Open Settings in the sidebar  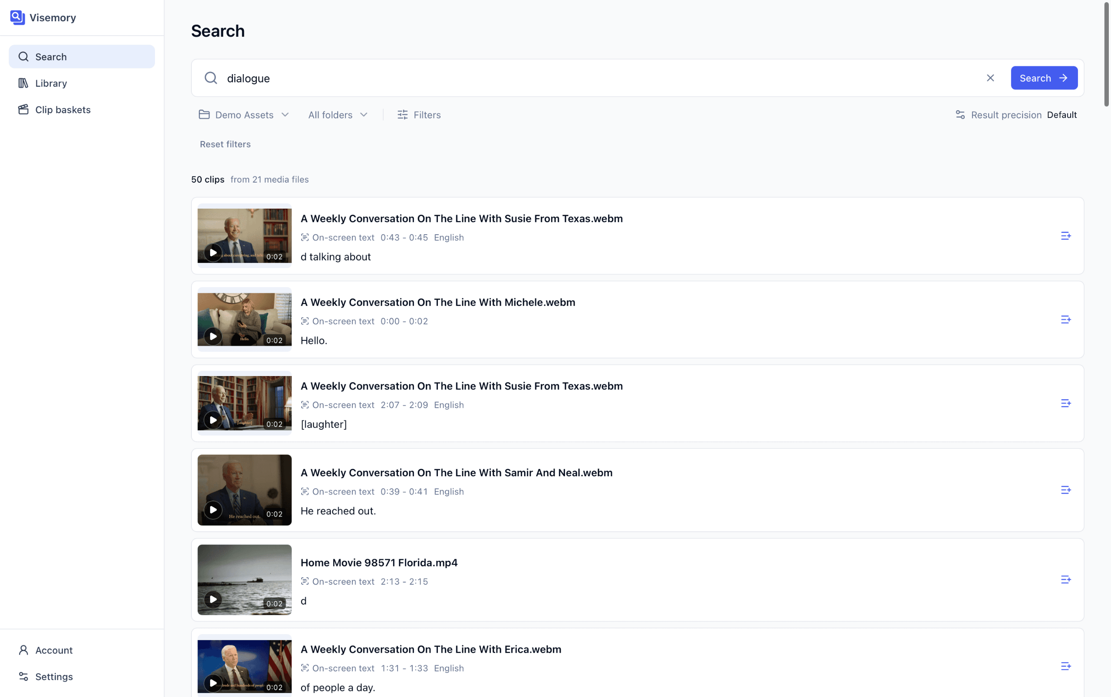pyautogui.click(x=82, y=676)
